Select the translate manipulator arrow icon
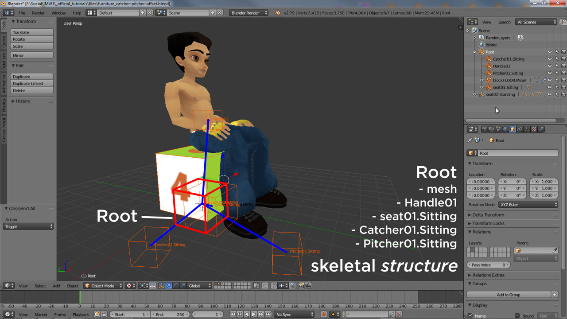The width and height of the screenshot is (567, 319). 169,286
